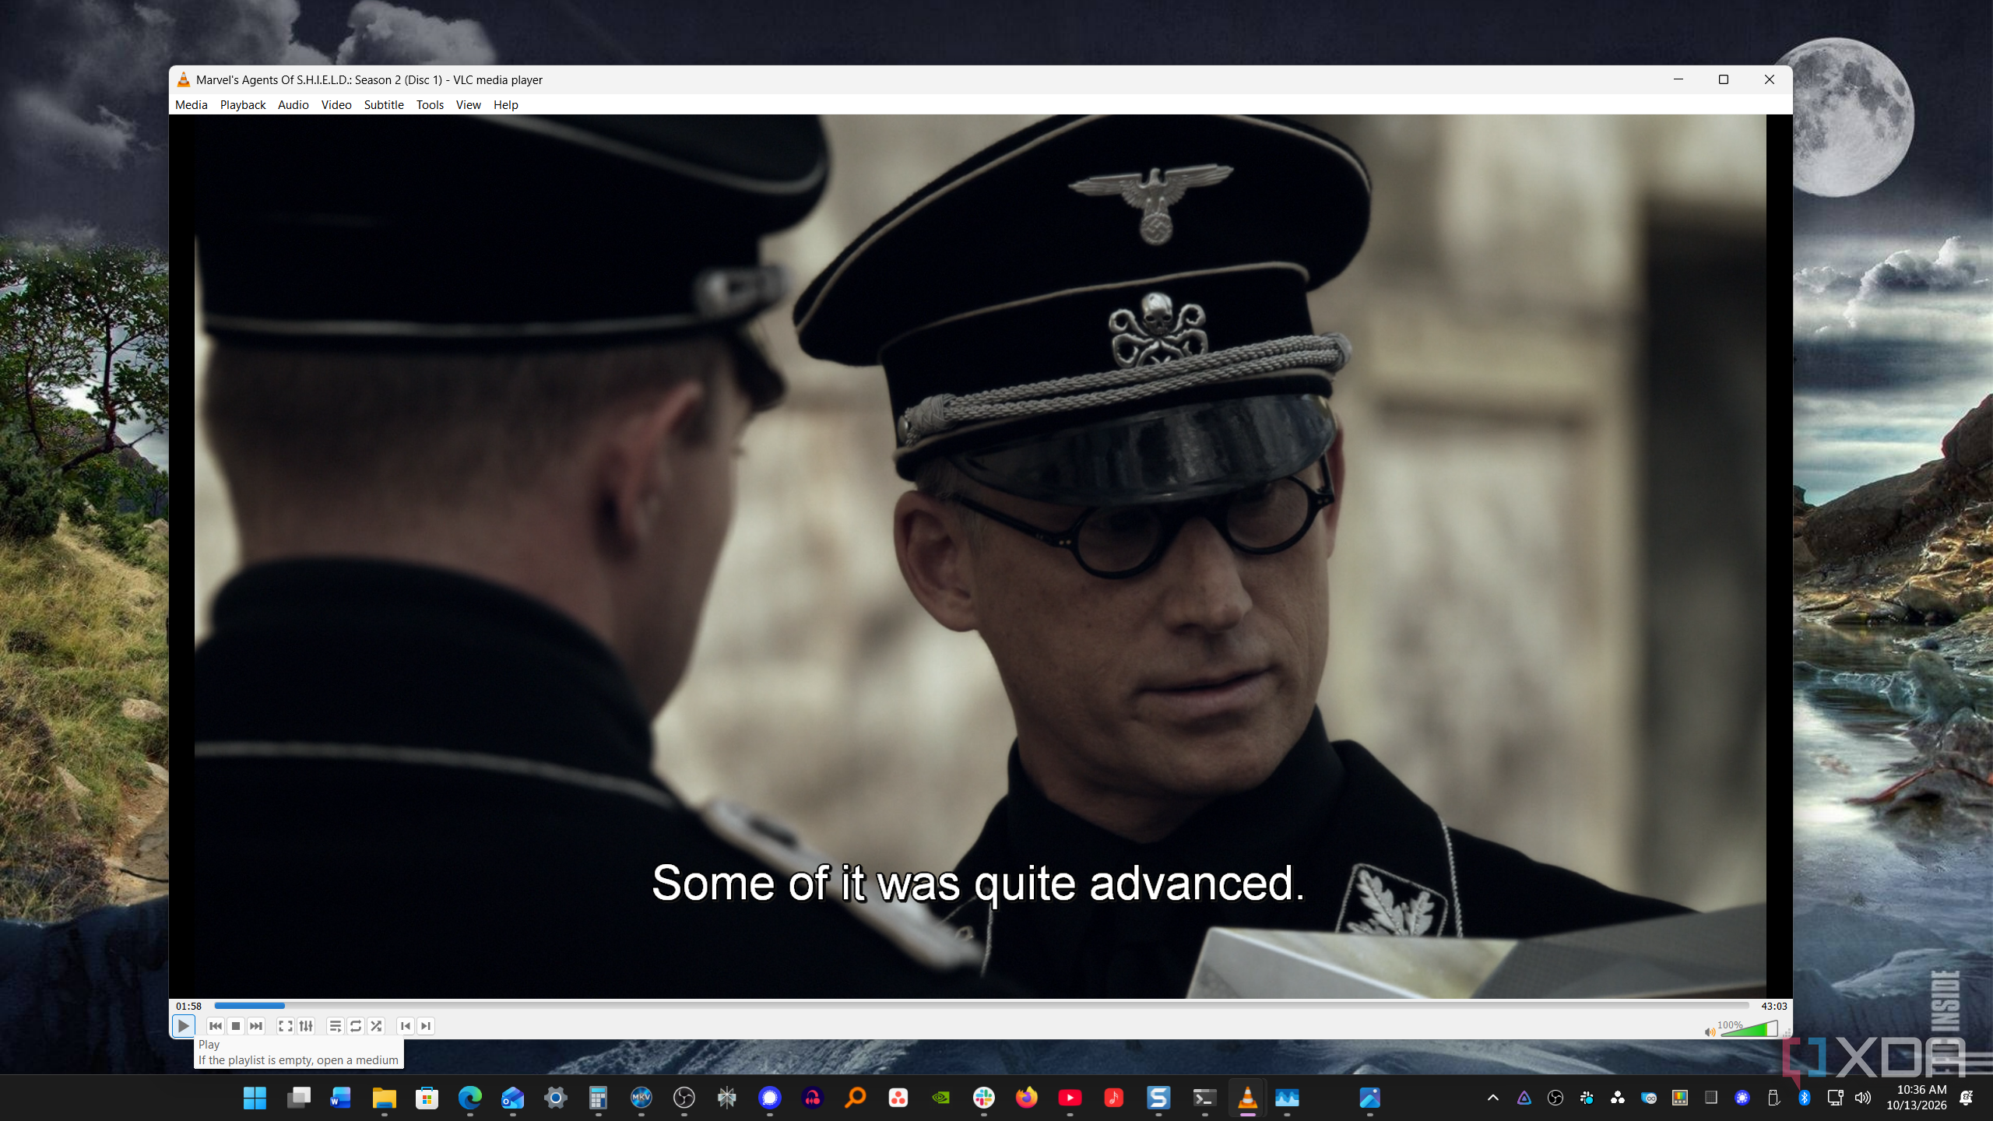
Task: Seek using the blue playback progress bar
Action: 982,1006
